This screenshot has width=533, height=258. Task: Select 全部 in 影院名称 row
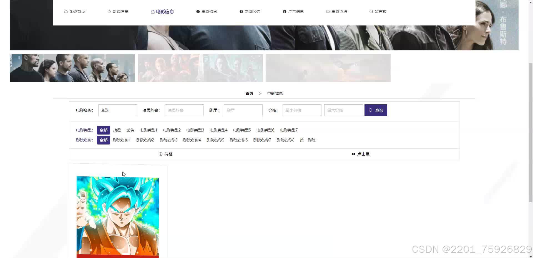coord(104,140)
